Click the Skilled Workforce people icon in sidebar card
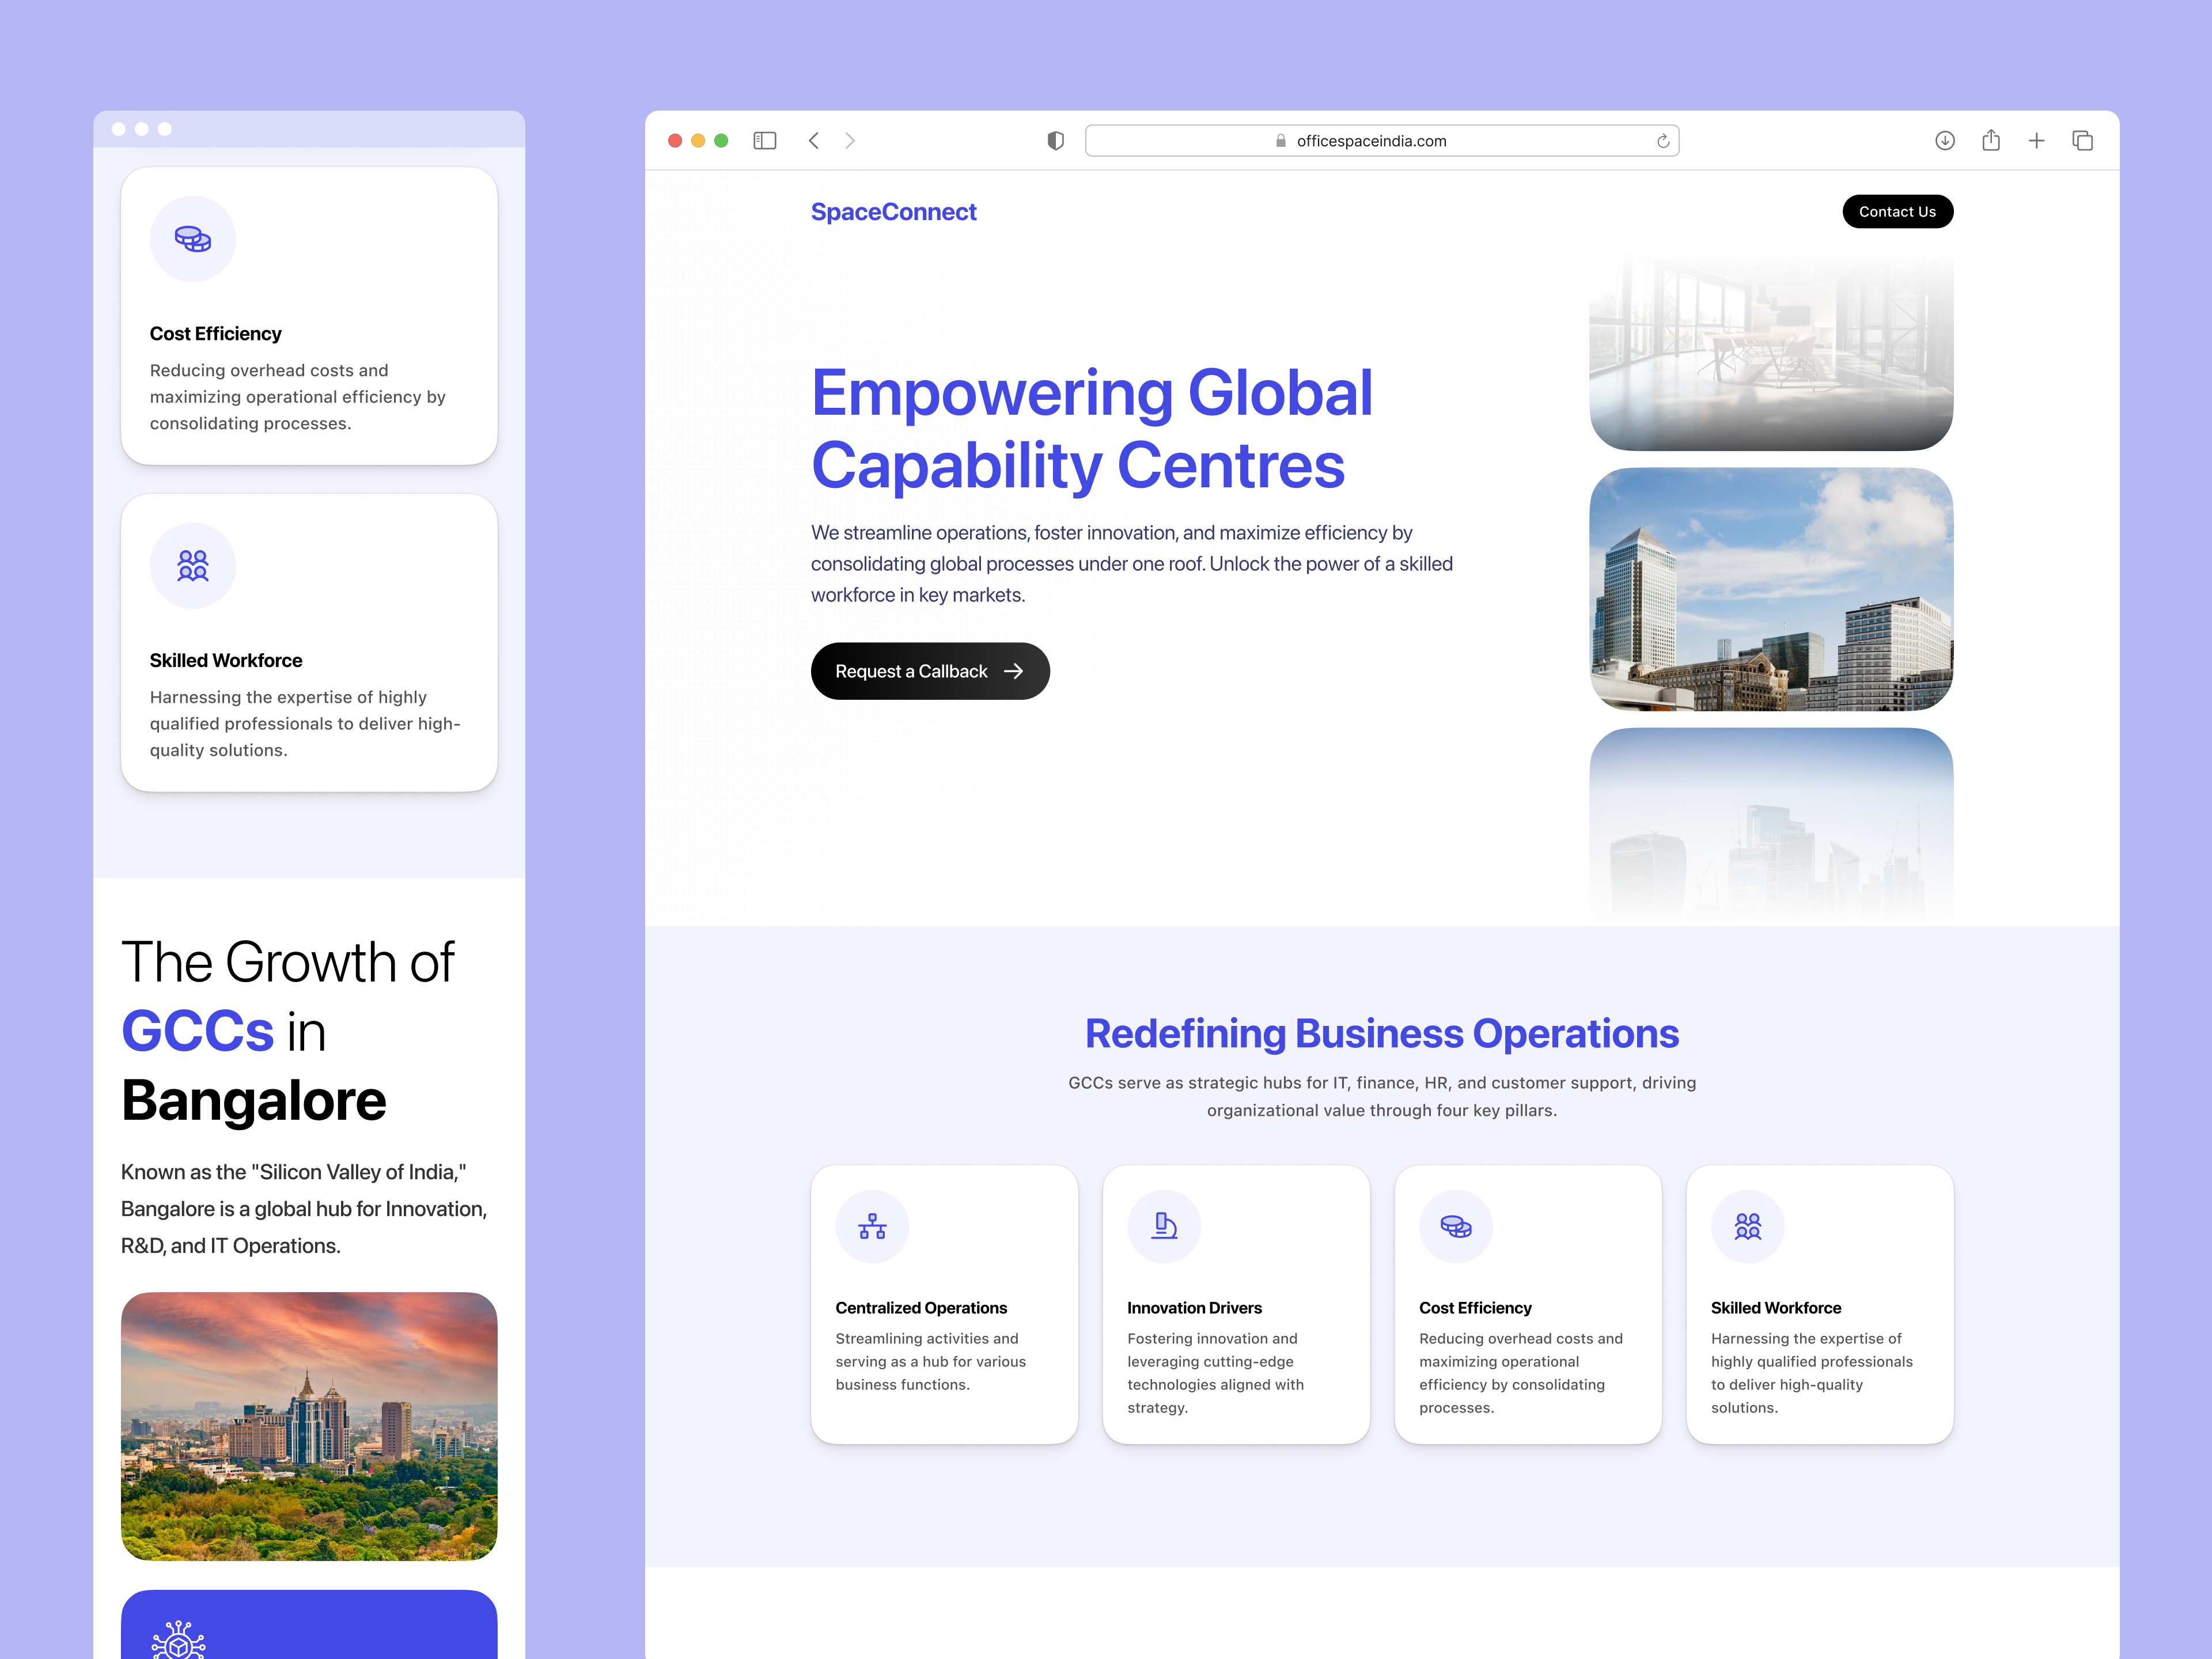The image size is (2212, 1659). tap(192, 565)
